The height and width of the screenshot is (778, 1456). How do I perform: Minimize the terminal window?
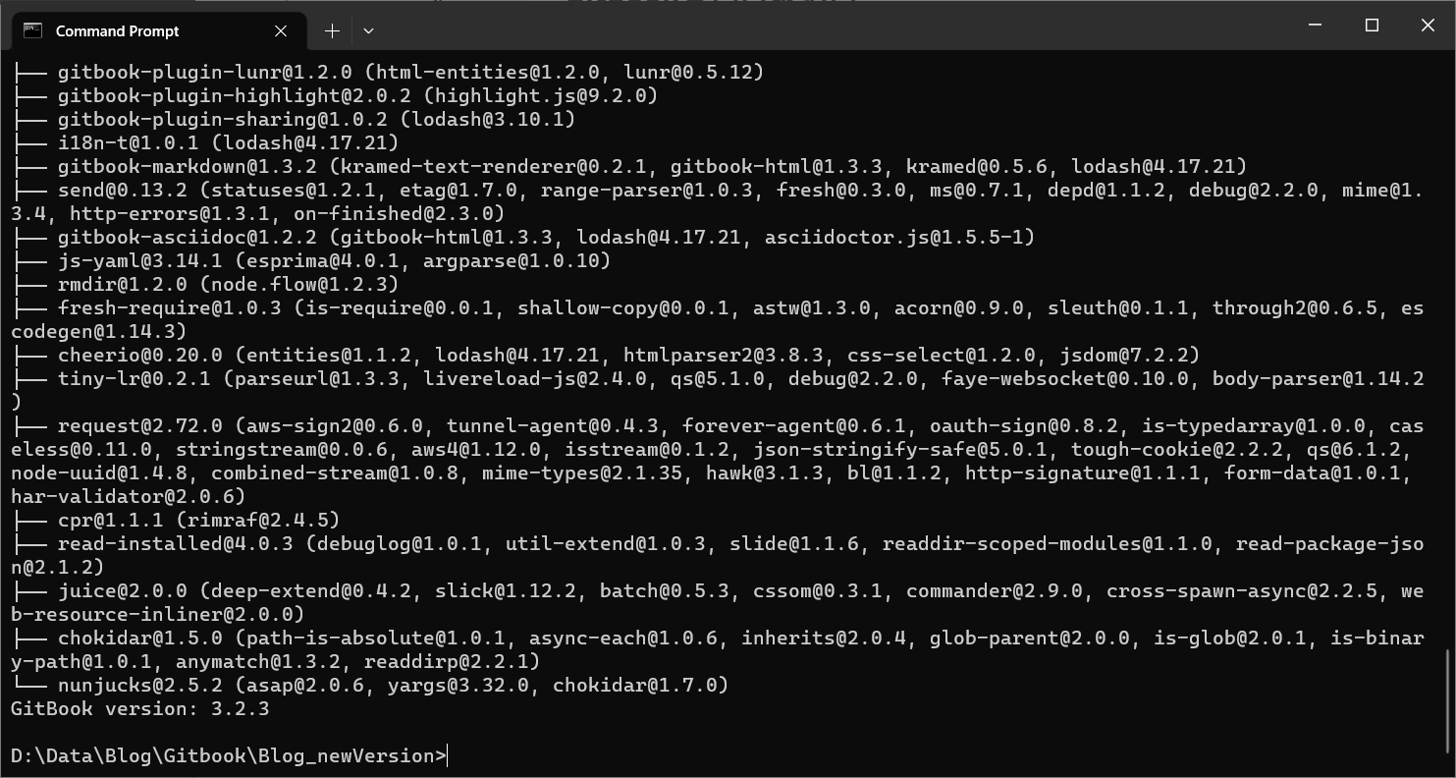tap(1317, 26)
